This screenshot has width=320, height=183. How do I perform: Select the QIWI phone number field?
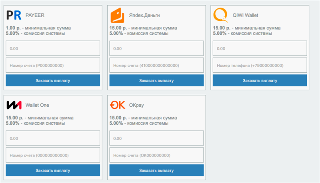click(x=260, y=66)
